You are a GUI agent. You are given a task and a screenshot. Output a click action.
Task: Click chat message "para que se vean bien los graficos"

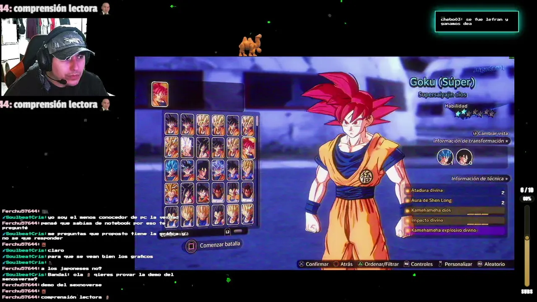pyautogui.click(x=100, y=256)
